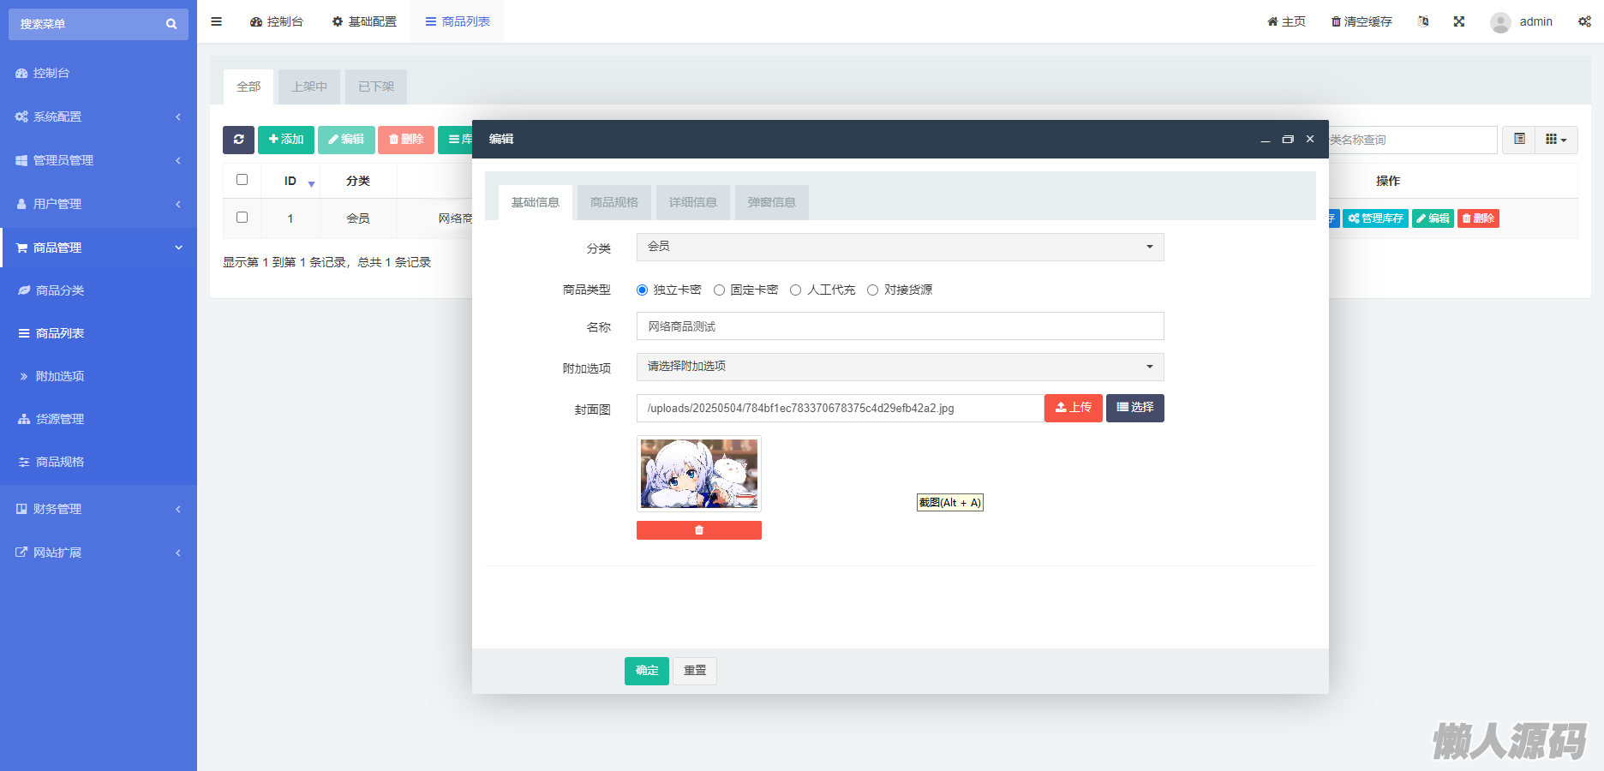Check the select-all checkbox in table header
This screenshot has width=1604, height=771.
(x=242, y=180)
